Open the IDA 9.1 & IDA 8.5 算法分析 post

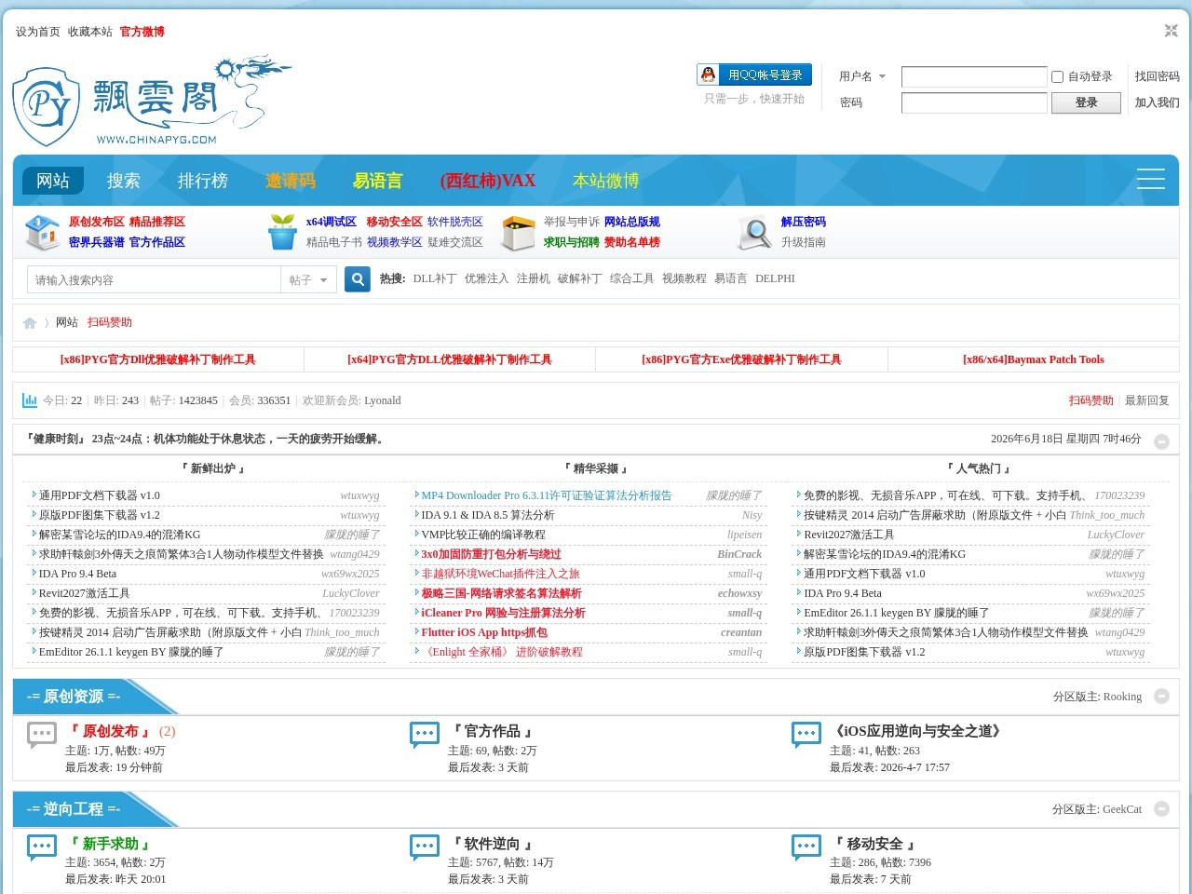click(488, 515)
